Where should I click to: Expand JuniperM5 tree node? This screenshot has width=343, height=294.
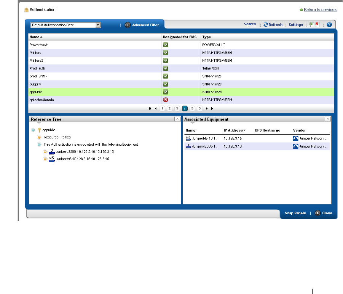coord(45,159)
